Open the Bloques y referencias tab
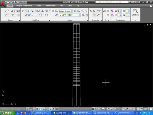 [x=24, y=6]
